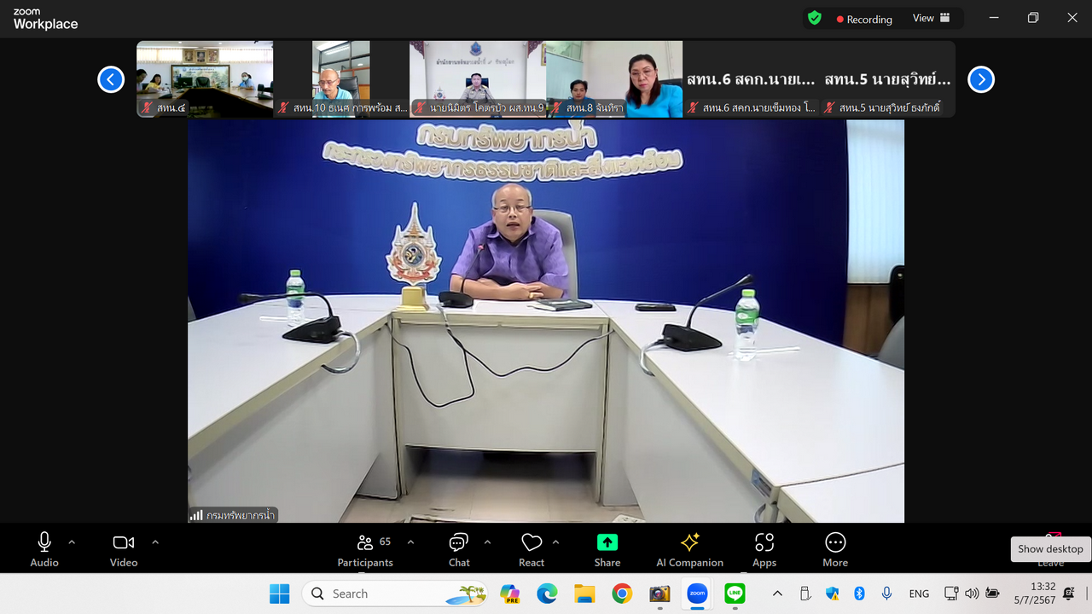Open Microsoft Copilot from the taskbar
The width and height of the screenshot is (1092, 614).
click(x=510, y=594)
